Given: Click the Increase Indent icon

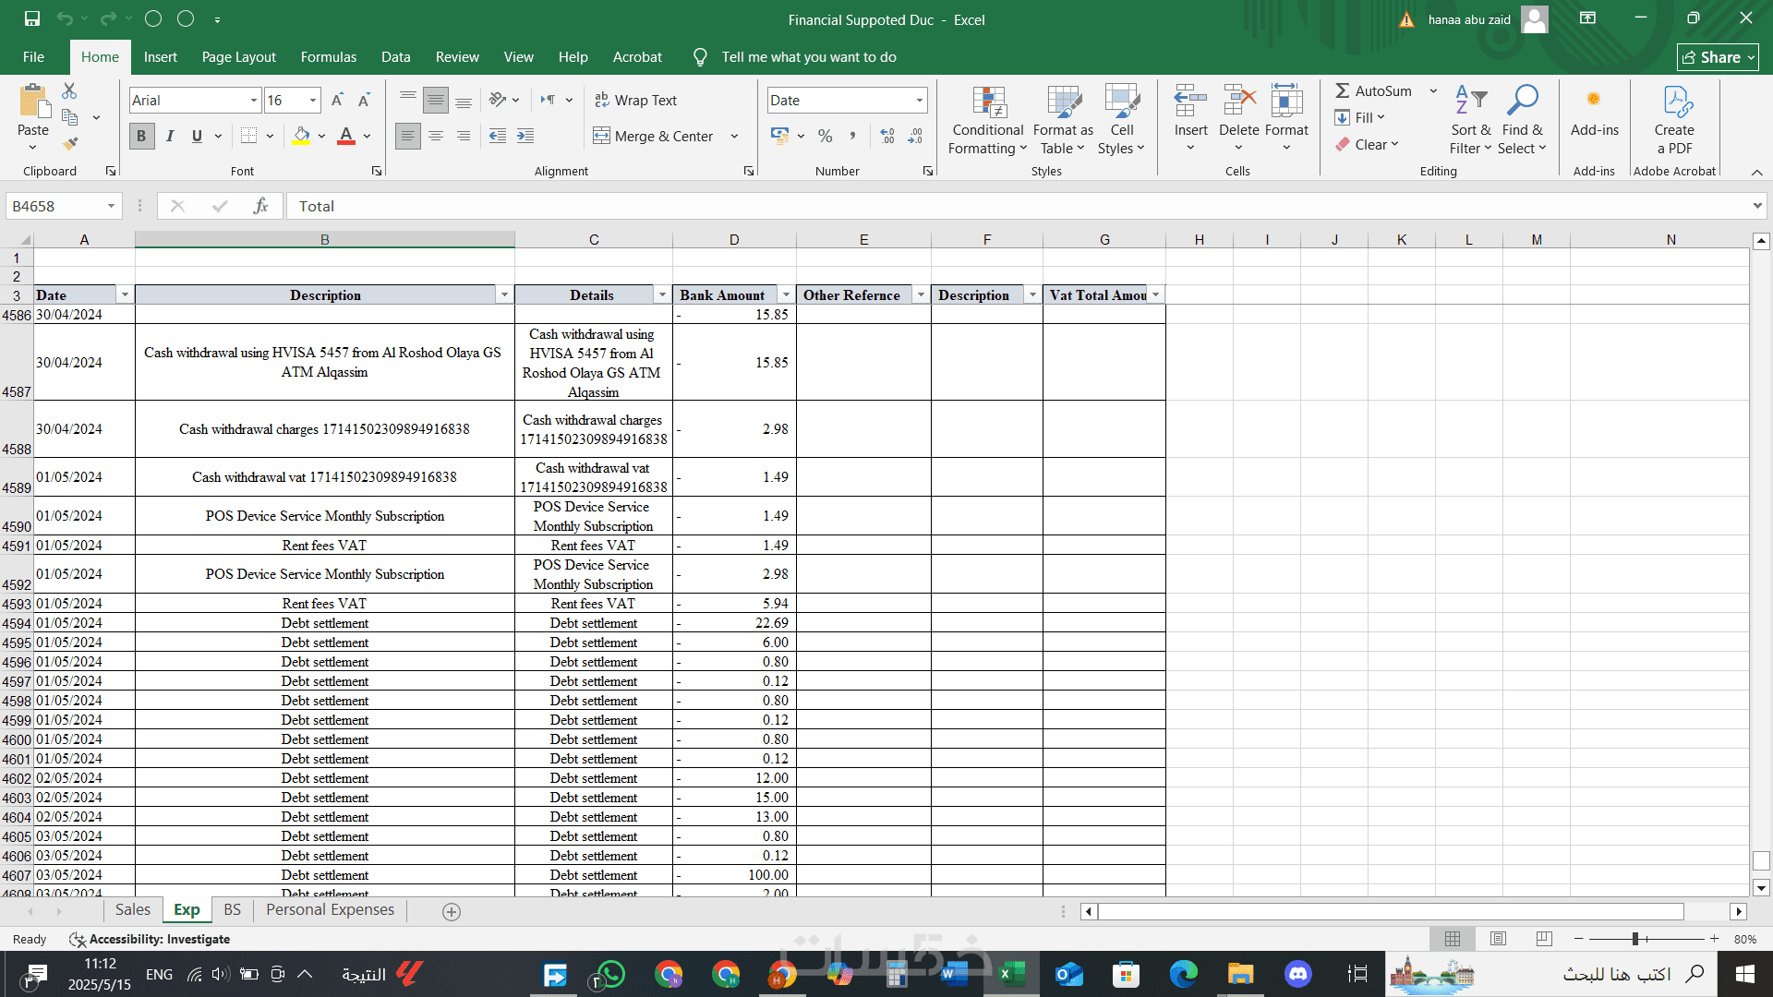Looking at the screenshot, I should [525, 136].
